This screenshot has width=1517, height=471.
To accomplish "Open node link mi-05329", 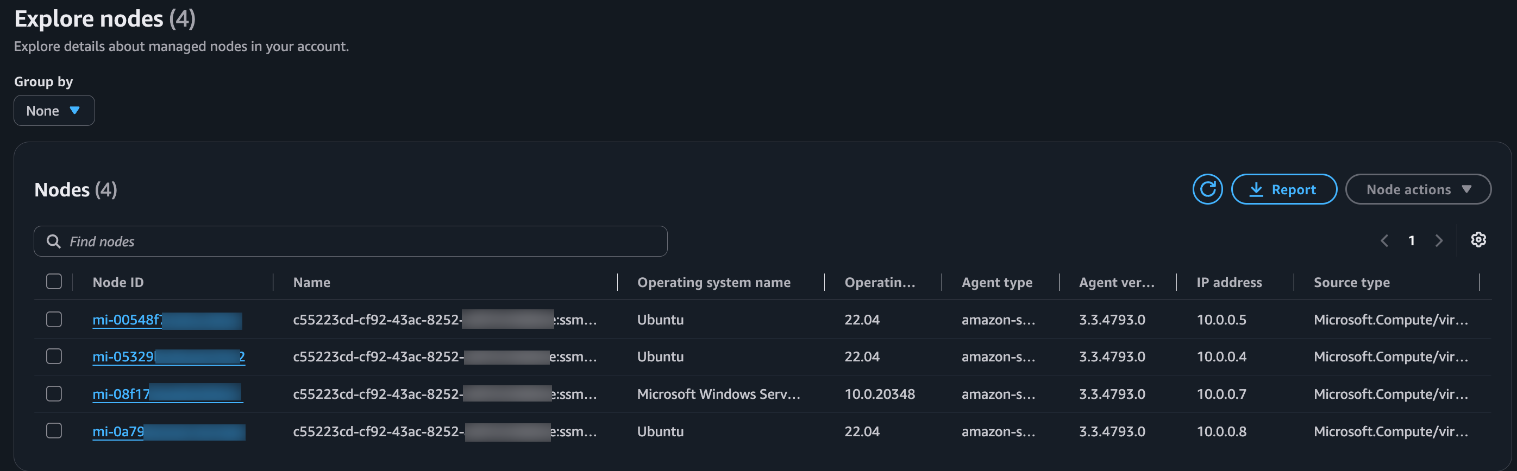I will click(x=168, y=357).
